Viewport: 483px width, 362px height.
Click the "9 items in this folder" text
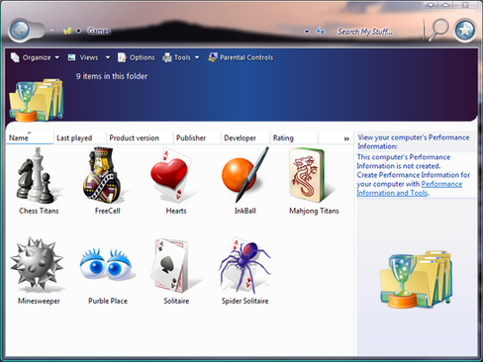pyautogui.click(x=112, y=76)
